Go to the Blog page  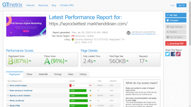tap(54, 5)
